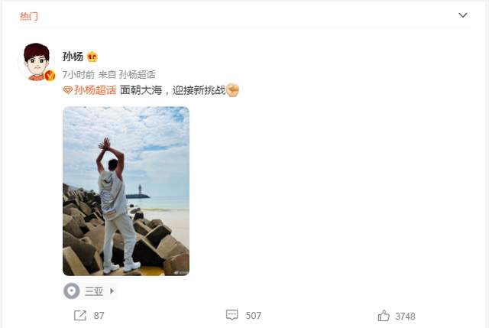Click the location pin icon

click(x=71, y=291)
